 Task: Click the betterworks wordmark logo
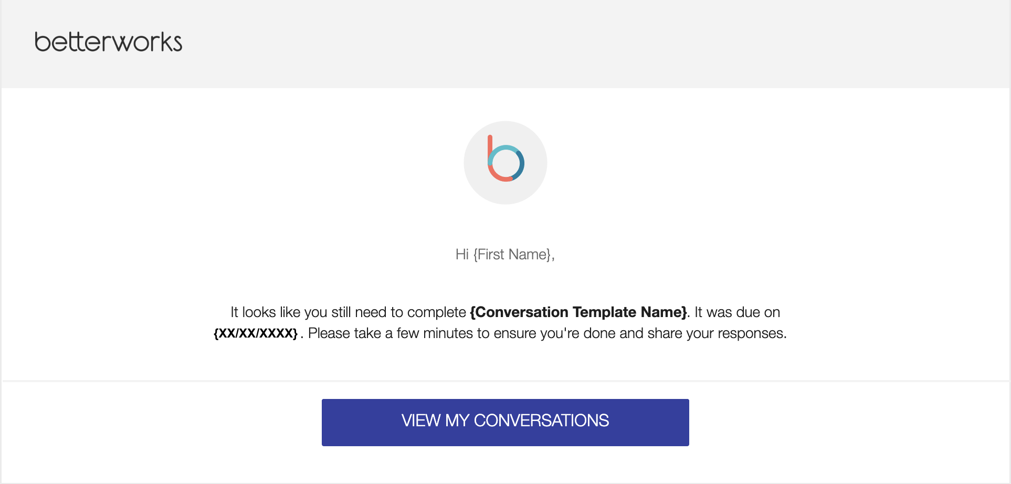coord(108,42)
